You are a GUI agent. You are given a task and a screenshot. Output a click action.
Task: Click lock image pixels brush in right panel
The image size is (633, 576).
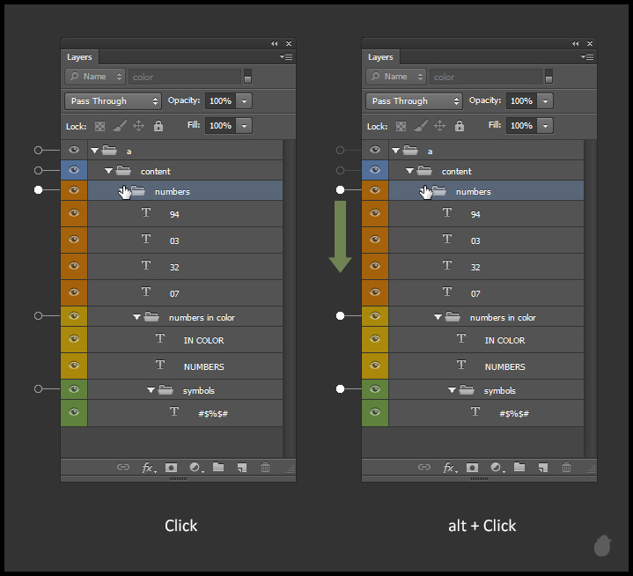420,126
